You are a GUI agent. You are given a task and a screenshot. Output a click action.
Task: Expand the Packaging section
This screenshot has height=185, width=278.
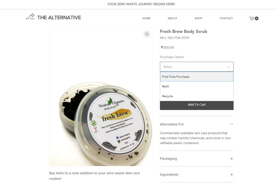197,159
